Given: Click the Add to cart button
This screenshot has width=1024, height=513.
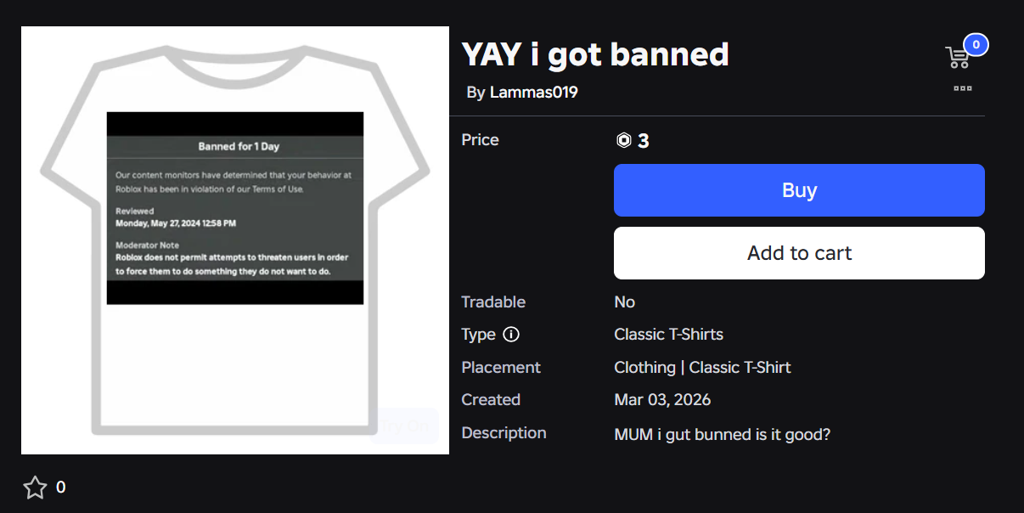Looking at the screenshot, I should tap(799, 253).
